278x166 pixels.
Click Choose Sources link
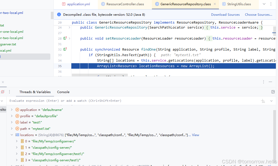(259, 14)
